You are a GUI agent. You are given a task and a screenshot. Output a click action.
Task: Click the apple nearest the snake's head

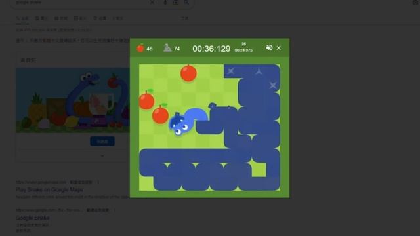point(160,114)
